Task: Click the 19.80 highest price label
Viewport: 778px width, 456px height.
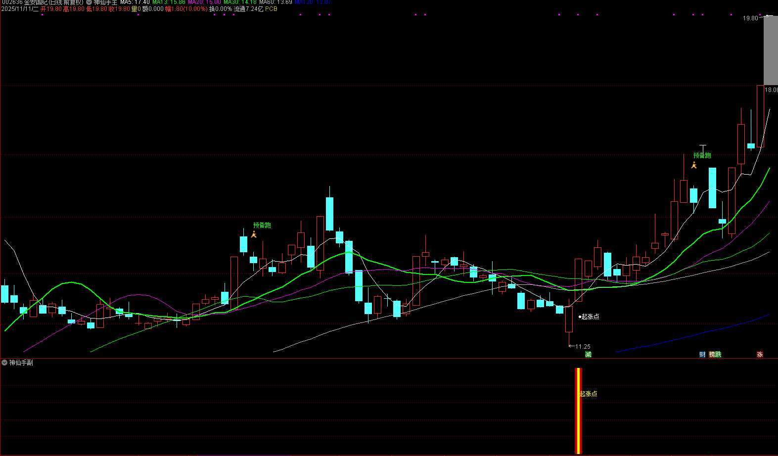Action: point(750,18)
